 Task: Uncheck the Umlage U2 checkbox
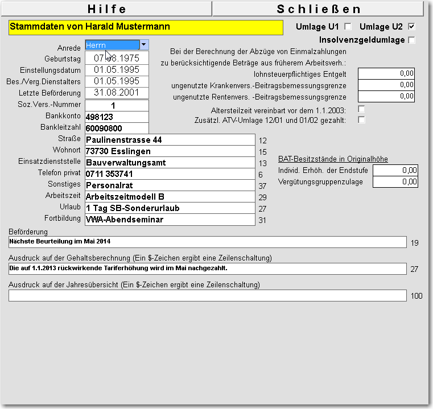pyautogui.click(x=411, y=27)
